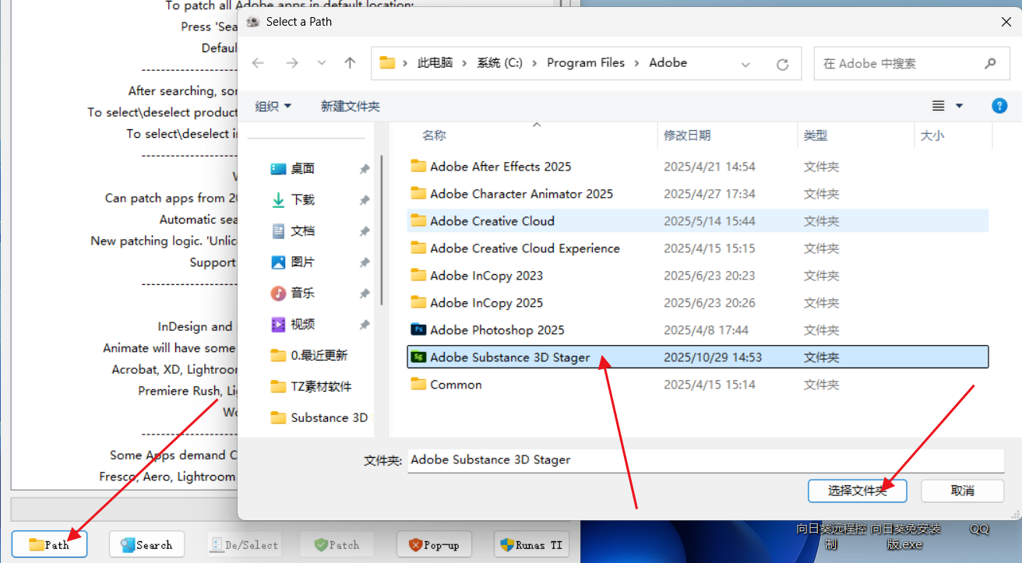The width and height of the screenshot is (1022, 563).
Task: Click the Path button in the patcher window
Action: coord(49,544)
